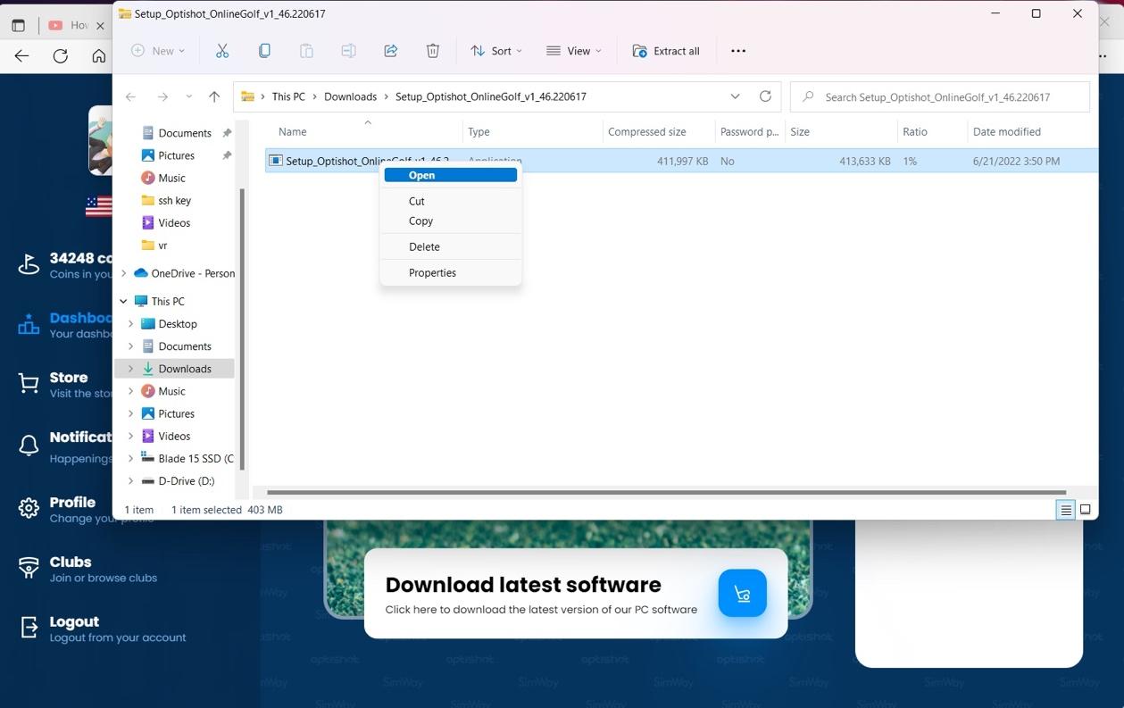This screenshot has width=1124, height=708.
Task: Click Downloads in address breadcrumb
Action: 350,96
